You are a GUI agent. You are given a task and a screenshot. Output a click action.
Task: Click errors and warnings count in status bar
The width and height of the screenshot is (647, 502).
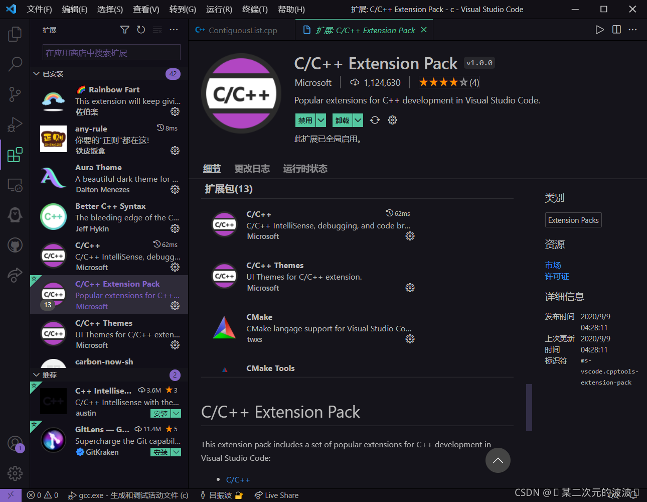43,495
